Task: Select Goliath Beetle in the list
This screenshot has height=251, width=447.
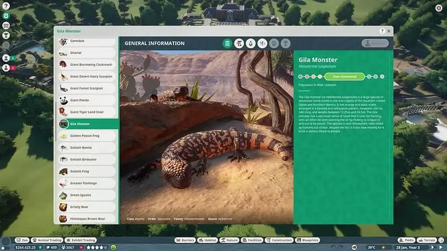Action: click(x=87, y=148)
